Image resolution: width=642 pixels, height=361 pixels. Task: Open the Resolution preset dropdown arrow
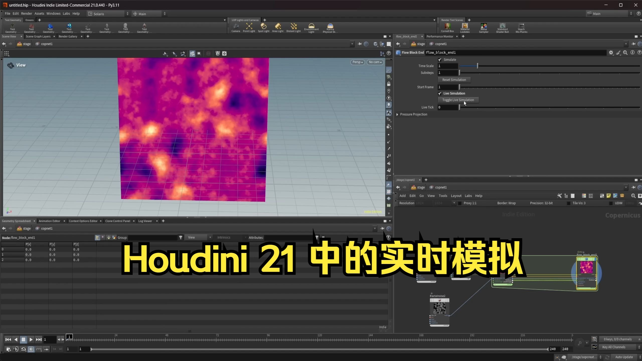click(454, 203)
